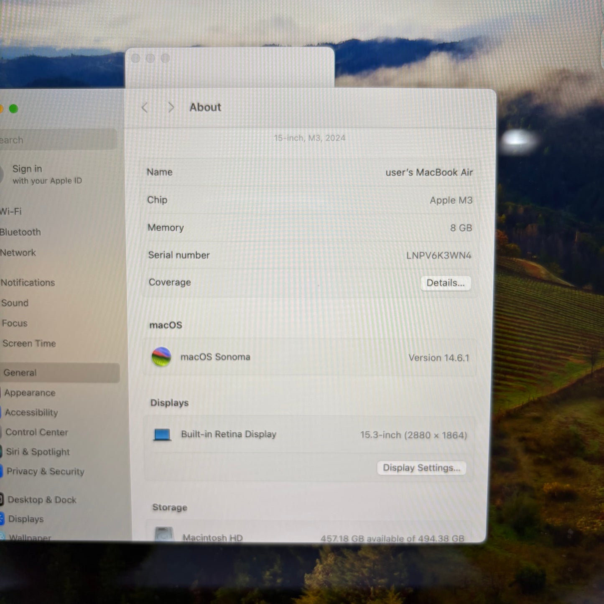The height and width of the screenshot is (604, 604).
Task: Open Wallpaper settings in sidebar
Action: point(30,537)
